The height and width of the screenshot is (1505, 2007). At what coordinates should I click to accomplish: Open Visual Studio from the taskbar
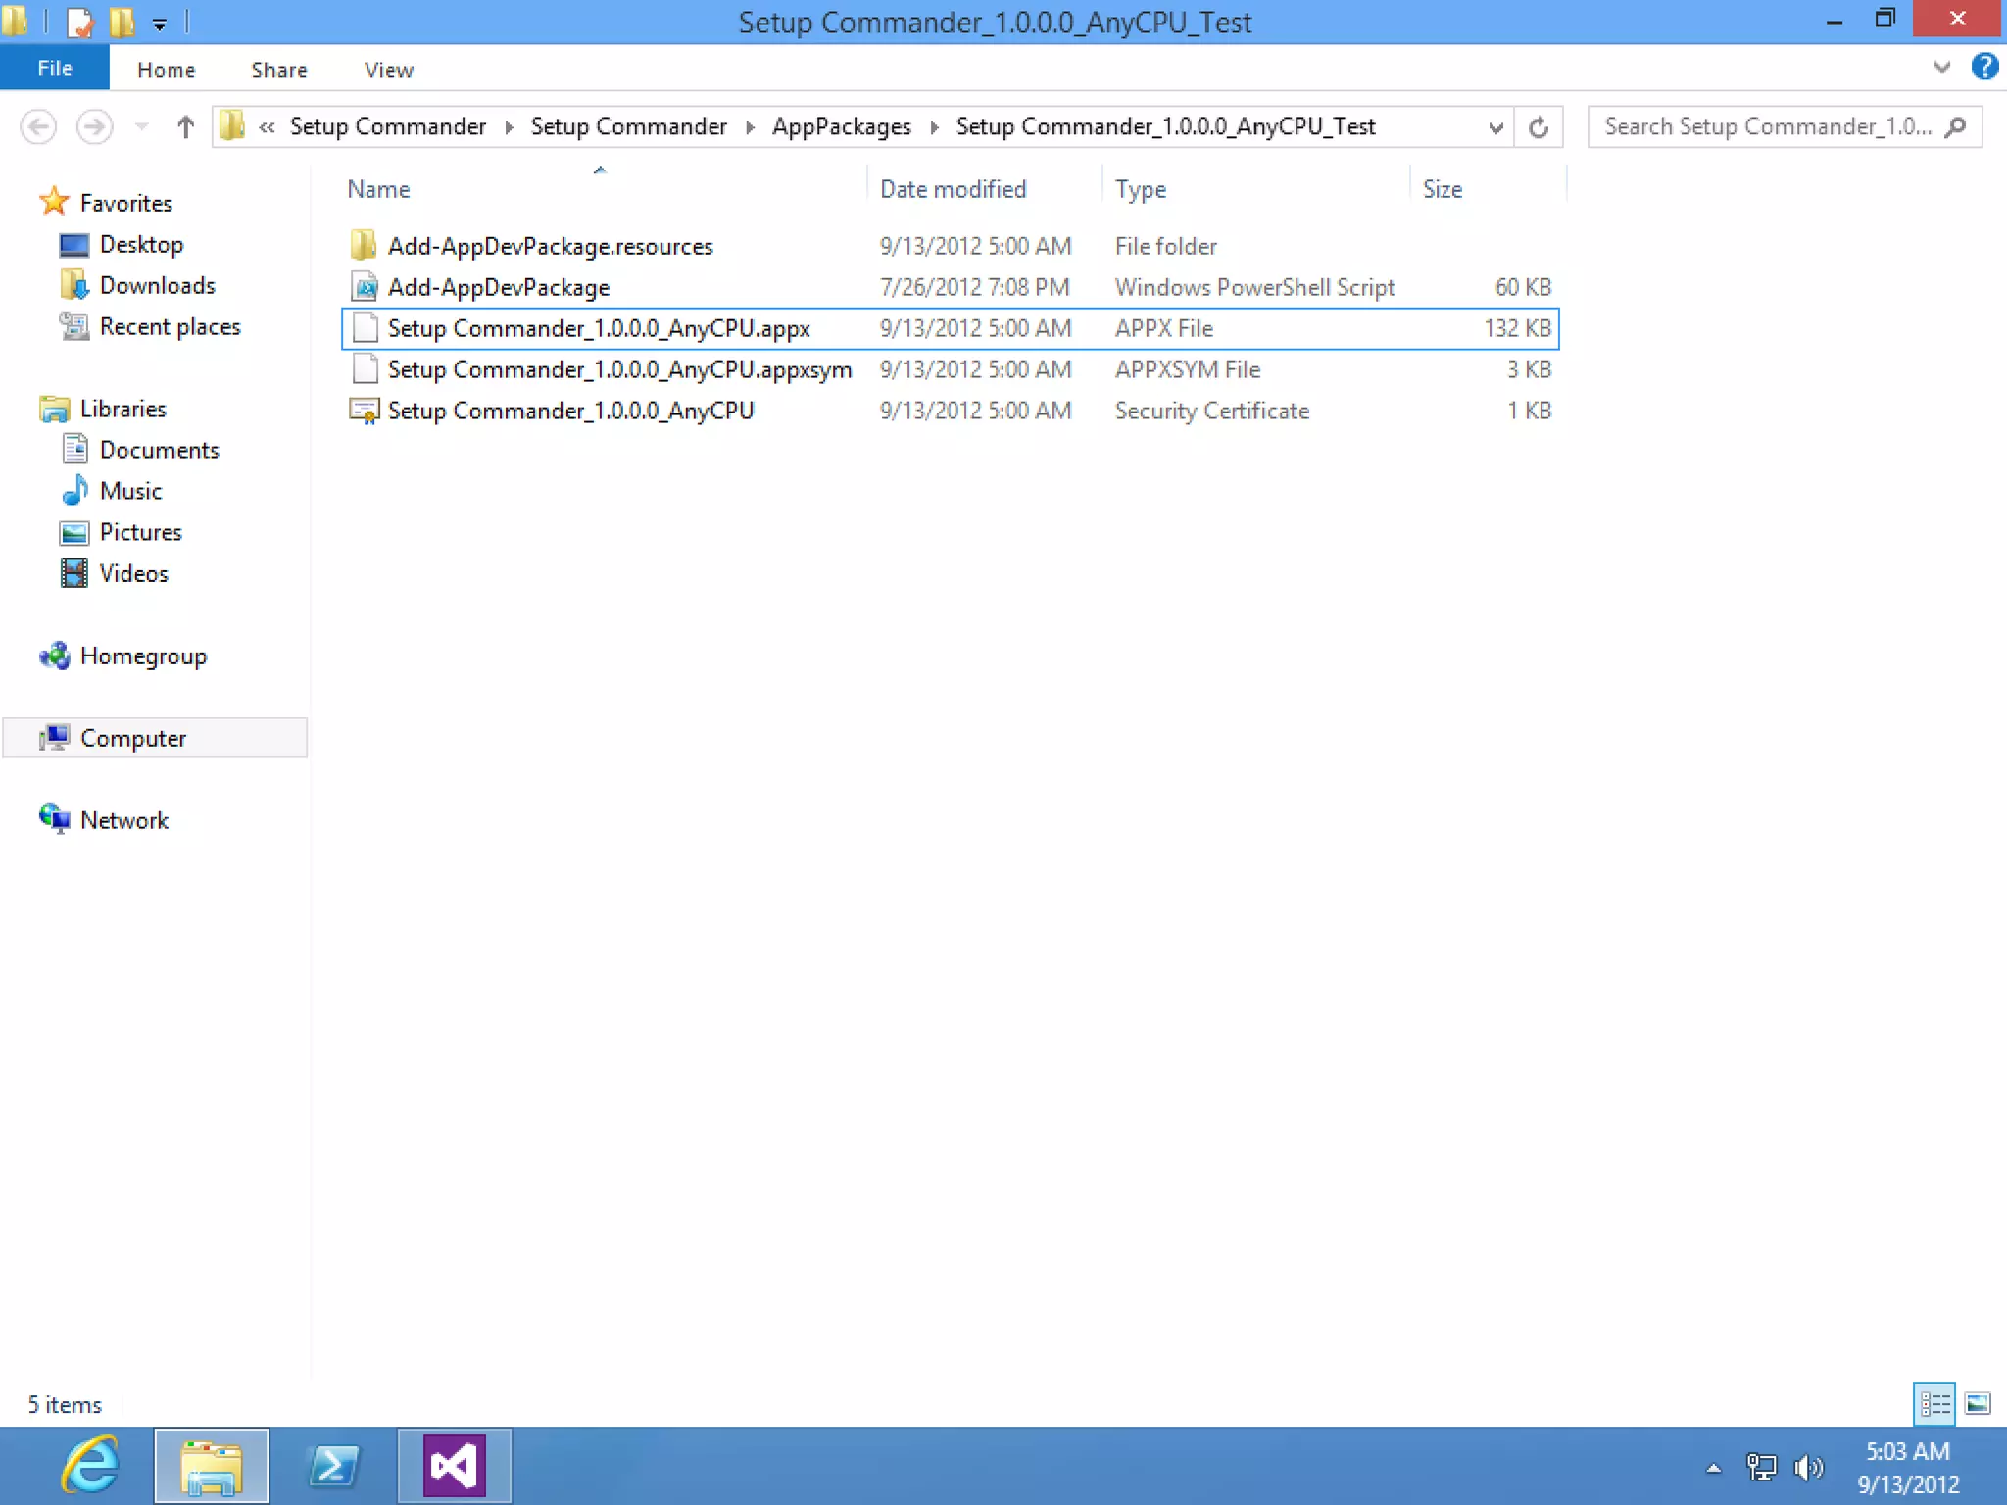(x=454, y=1466)
